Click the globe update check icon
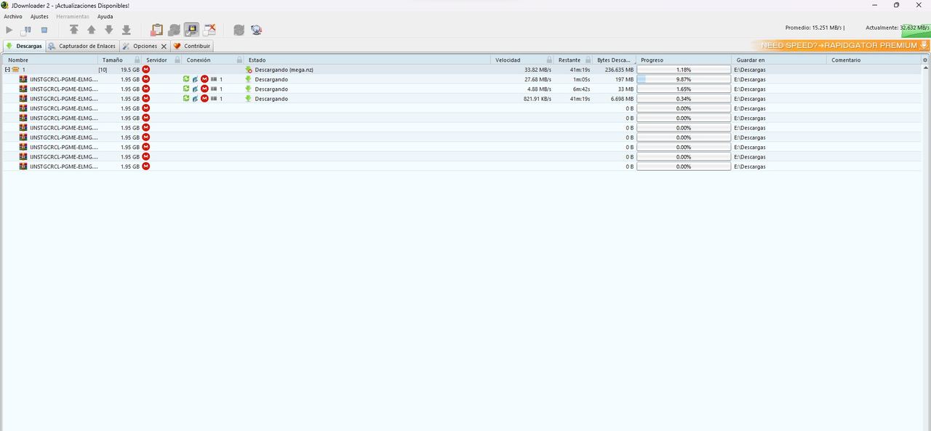The height and width of the screenshot is (431, 931). (256, 30)
